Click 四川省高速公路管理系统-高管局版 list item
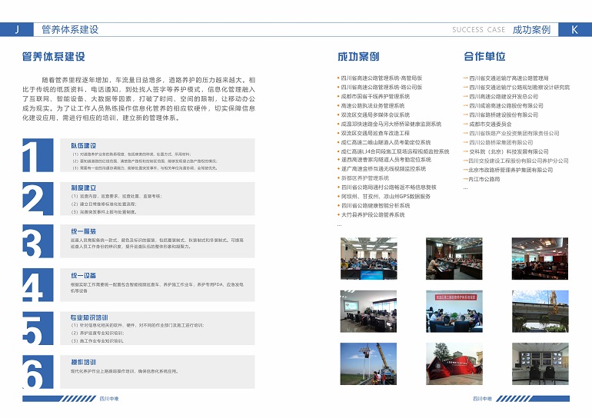 click(381, 78)
